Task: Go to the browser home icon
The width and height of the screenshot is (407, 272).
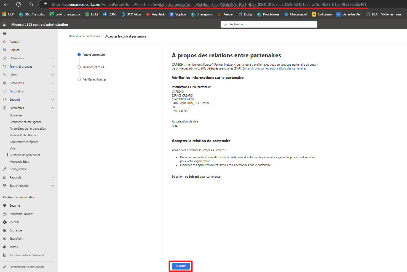Action: (x=31, y=4)
